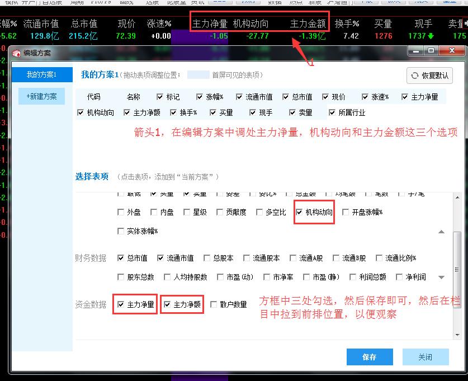Disable the 机构动向 checkbox

click(300, 212)
